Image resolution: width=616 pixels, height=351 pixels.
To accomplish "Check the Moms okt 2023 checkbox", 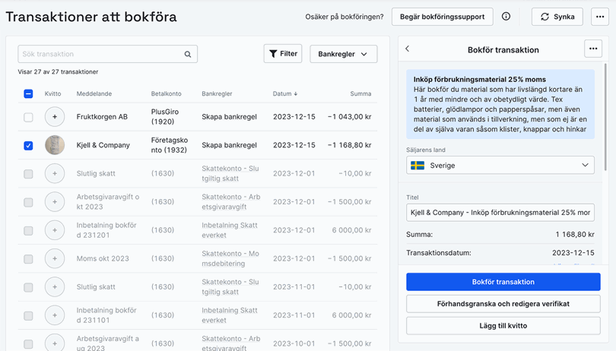I will click(28, 259).
